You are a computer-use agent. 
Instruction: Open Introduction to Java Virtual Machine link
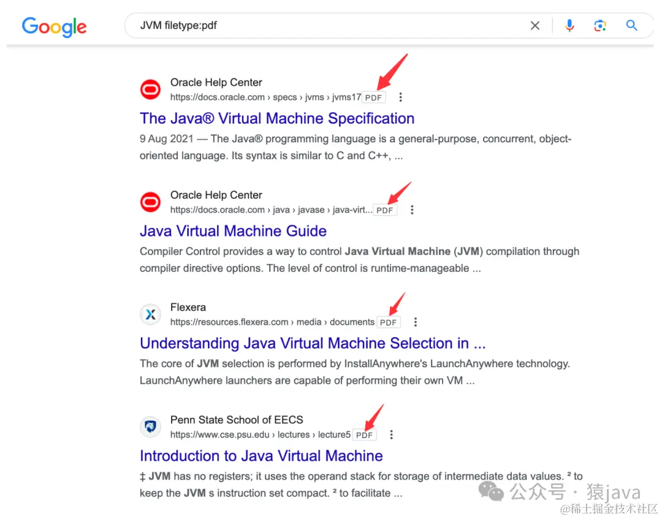click(261, 456)
